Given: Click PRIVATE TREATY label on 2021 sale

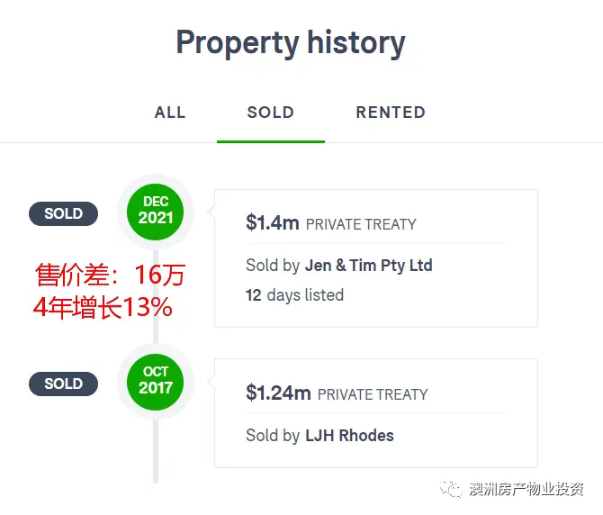Looking at the screenshot, I should pyautogui.click(x=361, y=224).
